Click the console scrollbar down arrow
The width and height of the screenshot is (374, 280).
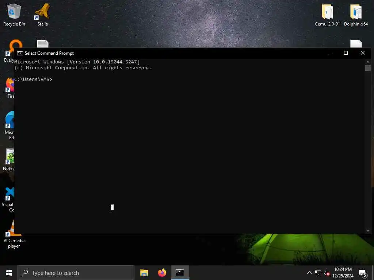pos(368,230)
